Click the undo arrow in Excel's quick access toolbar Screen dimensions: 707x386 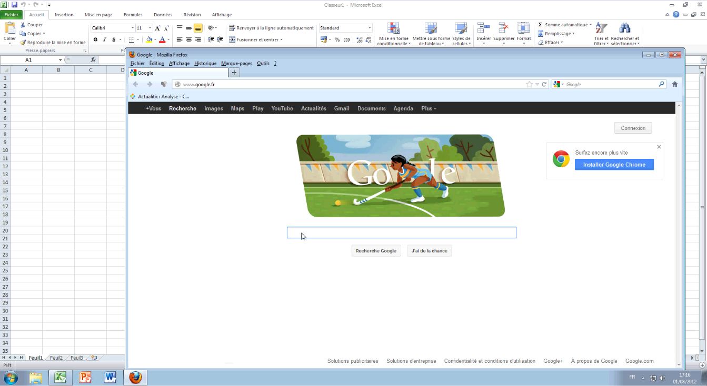(23, 5)
